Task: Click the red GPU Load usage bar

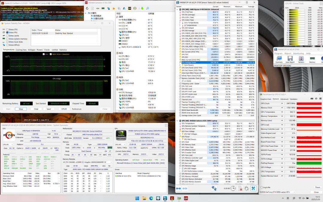Action: click(309, 125)
